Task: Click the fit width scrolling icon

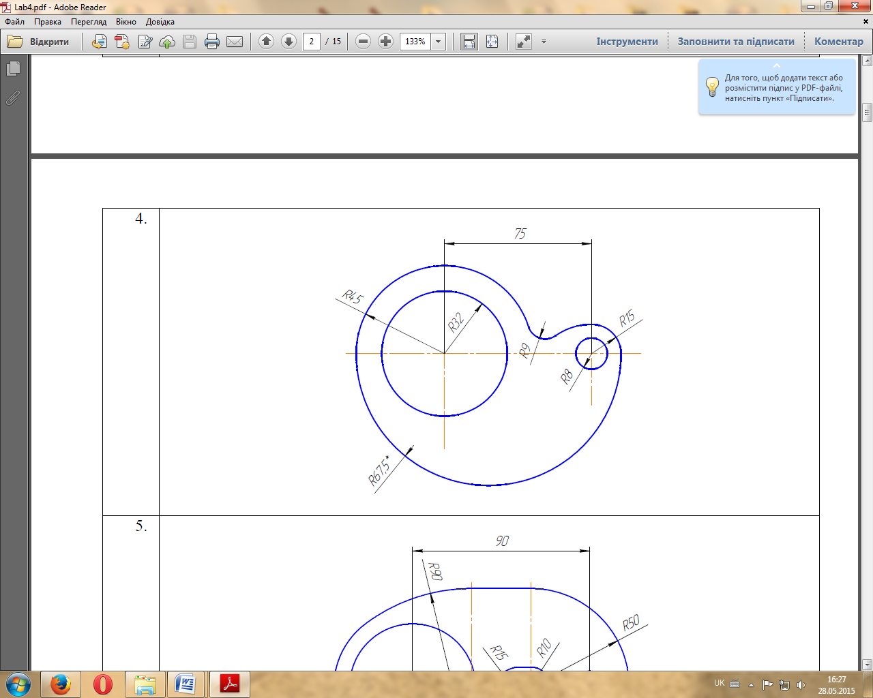Action: tap(469, 42)
